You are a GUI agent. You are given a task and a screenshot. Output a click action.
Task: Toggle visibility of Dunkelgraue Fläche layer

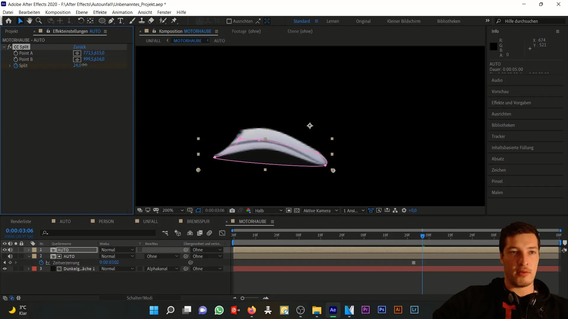[4, 269]
